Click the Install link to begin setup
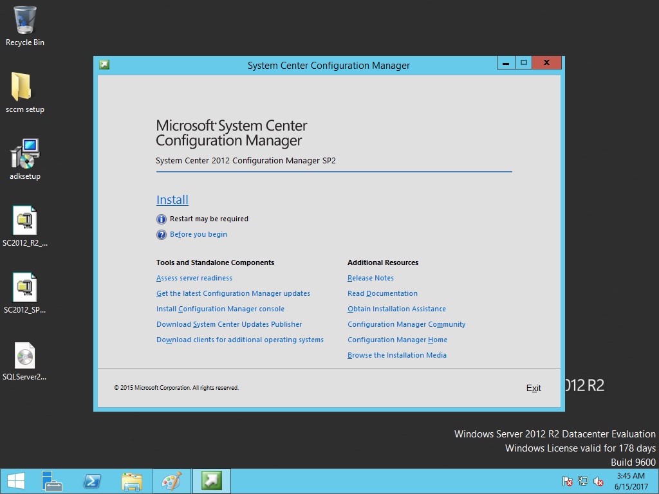659x494 pixels. pos(172,200)
